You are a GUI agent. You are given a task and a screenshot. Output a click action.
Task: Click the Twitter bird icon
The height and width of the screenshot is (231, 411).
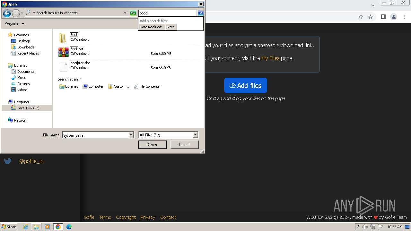tap(8, 161)
